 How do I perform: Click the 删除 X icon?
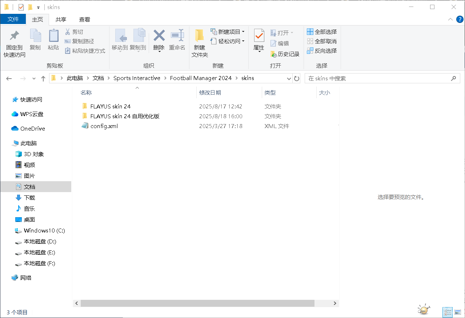point(159,36)
